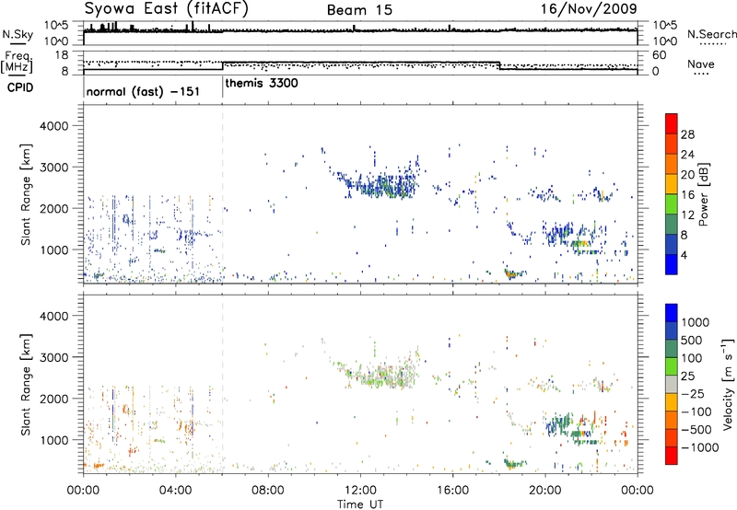Click the '-1000' velocity colorbar label
This screenshot has width=737, height=510.
click(x=699, y=447)
